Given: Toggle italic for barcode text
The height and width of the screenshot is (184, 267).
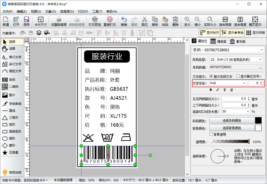Looking at the screenshot, I should coord(218,90).
